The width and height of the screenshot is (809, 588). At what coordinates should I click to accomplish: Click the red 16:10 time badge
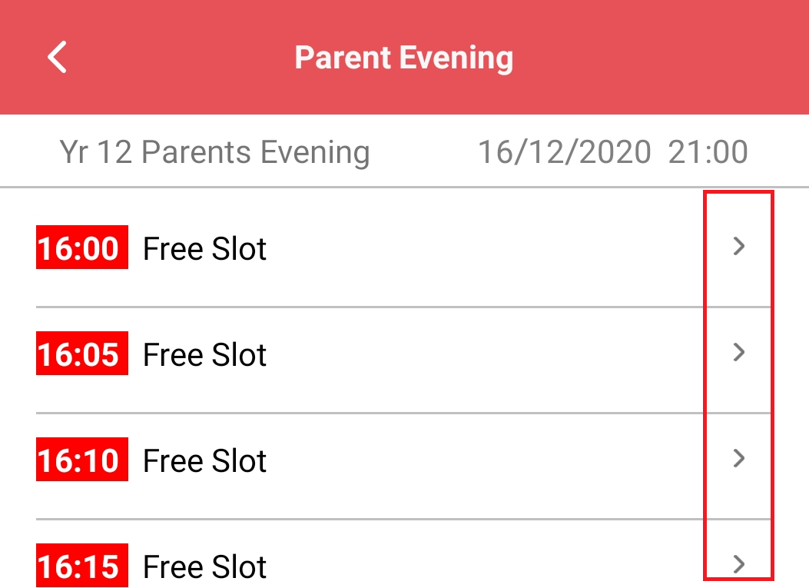pos(81,460)
